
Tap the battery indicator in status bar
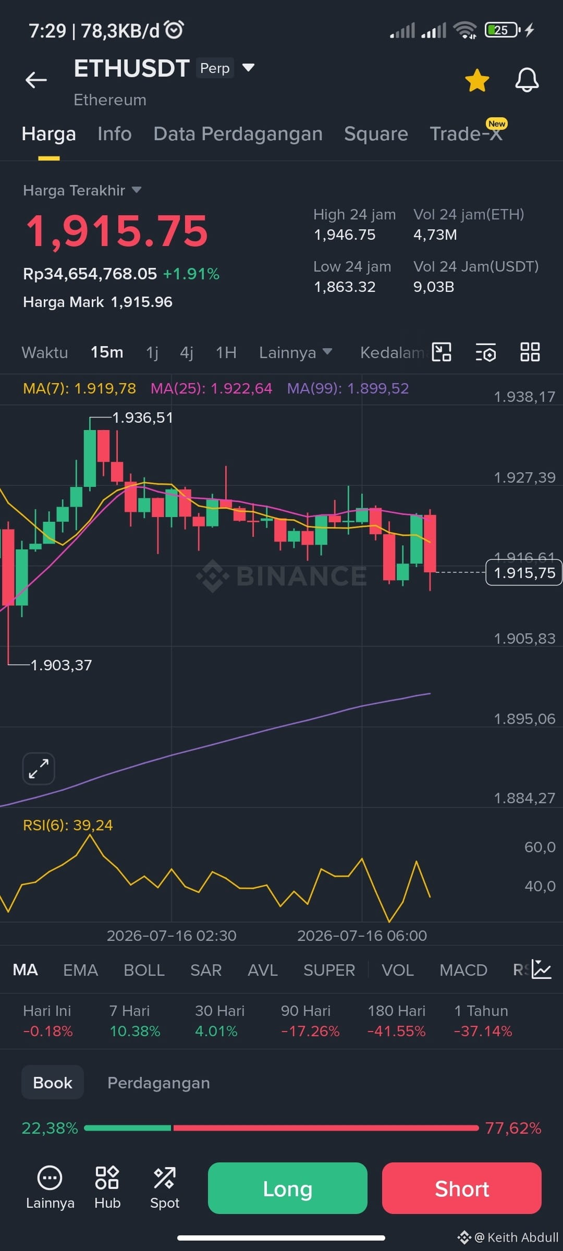pyautogui.click(x=503, y=30)
